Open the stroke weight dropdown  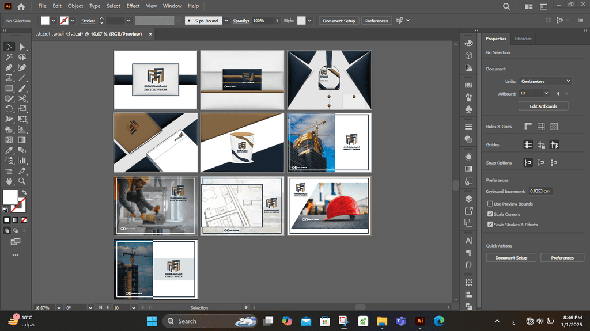click(128, 21)
